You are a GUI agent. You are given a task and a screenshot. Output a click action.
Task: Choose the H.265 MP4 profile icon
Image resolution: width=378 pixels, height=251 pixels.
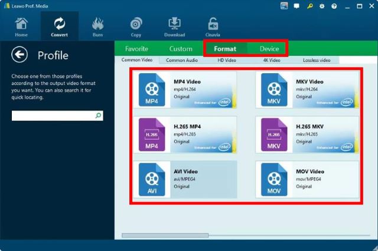pyautogui.click(x=152, y=134)
